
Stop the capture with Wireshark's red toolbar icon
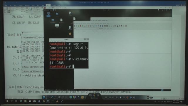point(80,26)
